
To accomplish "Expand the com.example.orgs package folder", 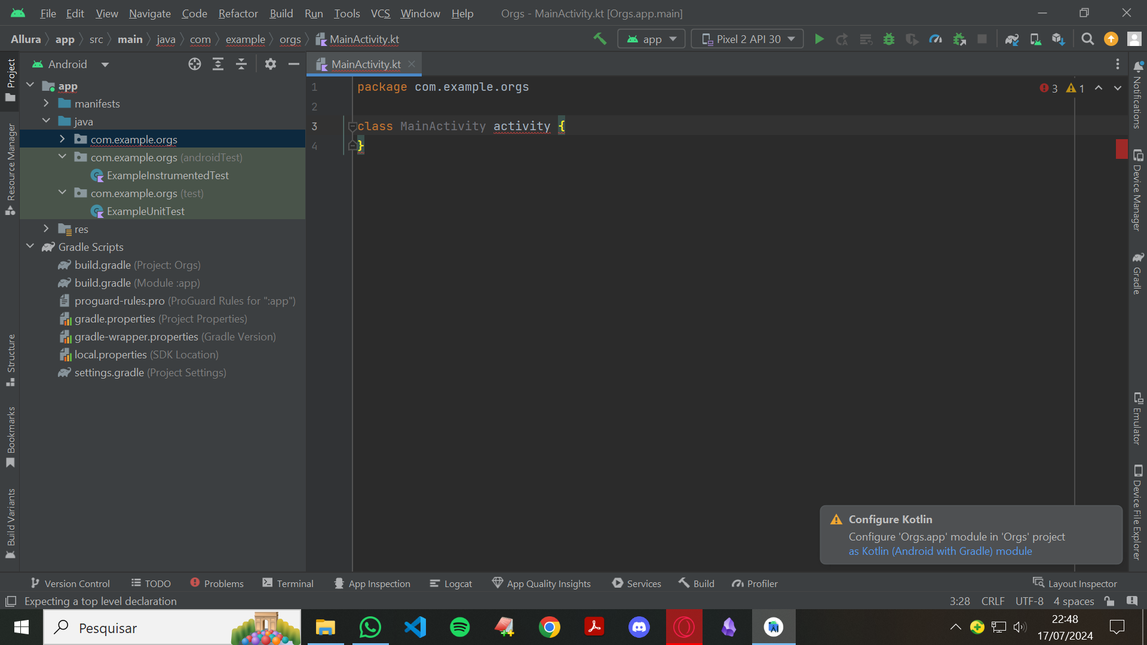I will point(62,139).
